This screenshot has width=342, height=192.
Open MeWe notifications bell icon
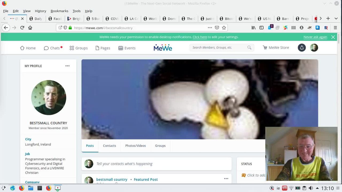(302, 48)
